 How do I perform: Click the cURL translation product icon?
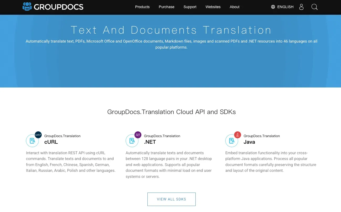tap(32, 141)
